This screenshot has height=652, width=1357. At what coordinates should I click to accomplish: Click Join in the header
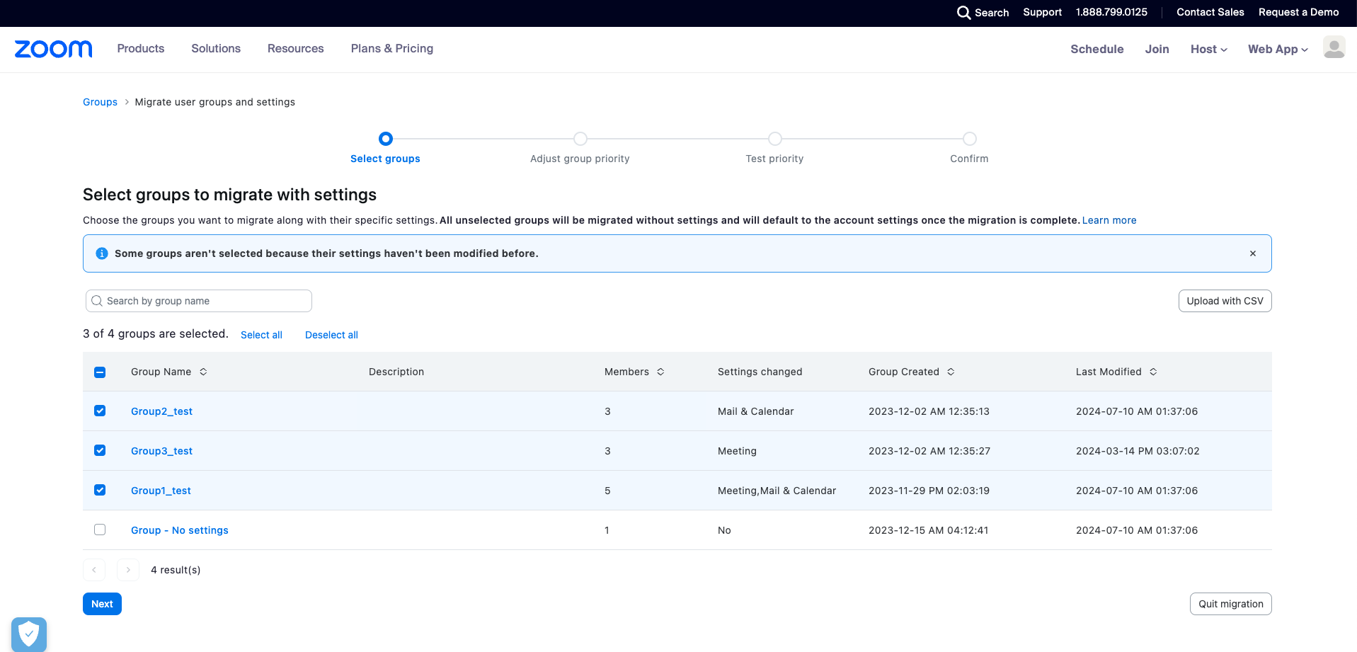pyautogui.click(x=1157, y=49)
